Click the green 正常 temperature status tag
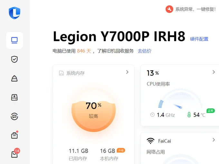Image resolution: width=219 pixels, height=164 pixels. coord(211,111)
